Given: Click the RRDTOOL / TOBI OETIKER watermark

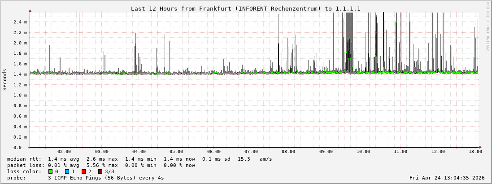Looking at the screenshot, I should point(488,27).
